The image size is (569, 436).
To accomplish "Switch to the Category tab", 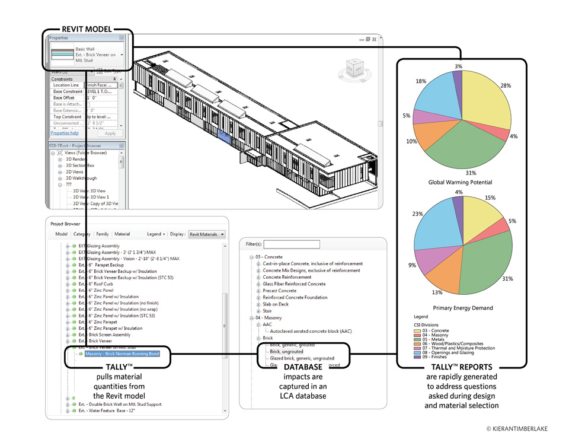I will click(x=82, y=234).
